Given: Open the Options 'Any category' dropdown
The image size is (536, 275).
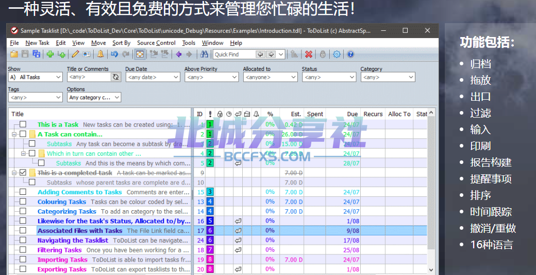Looking at the screenshot, I should click(x=94, y=98).
